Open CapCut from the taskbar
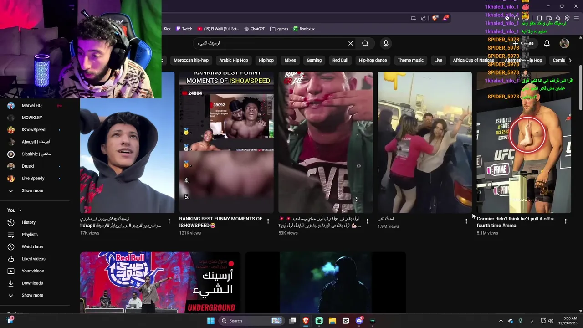 click(x=346, y=321)
